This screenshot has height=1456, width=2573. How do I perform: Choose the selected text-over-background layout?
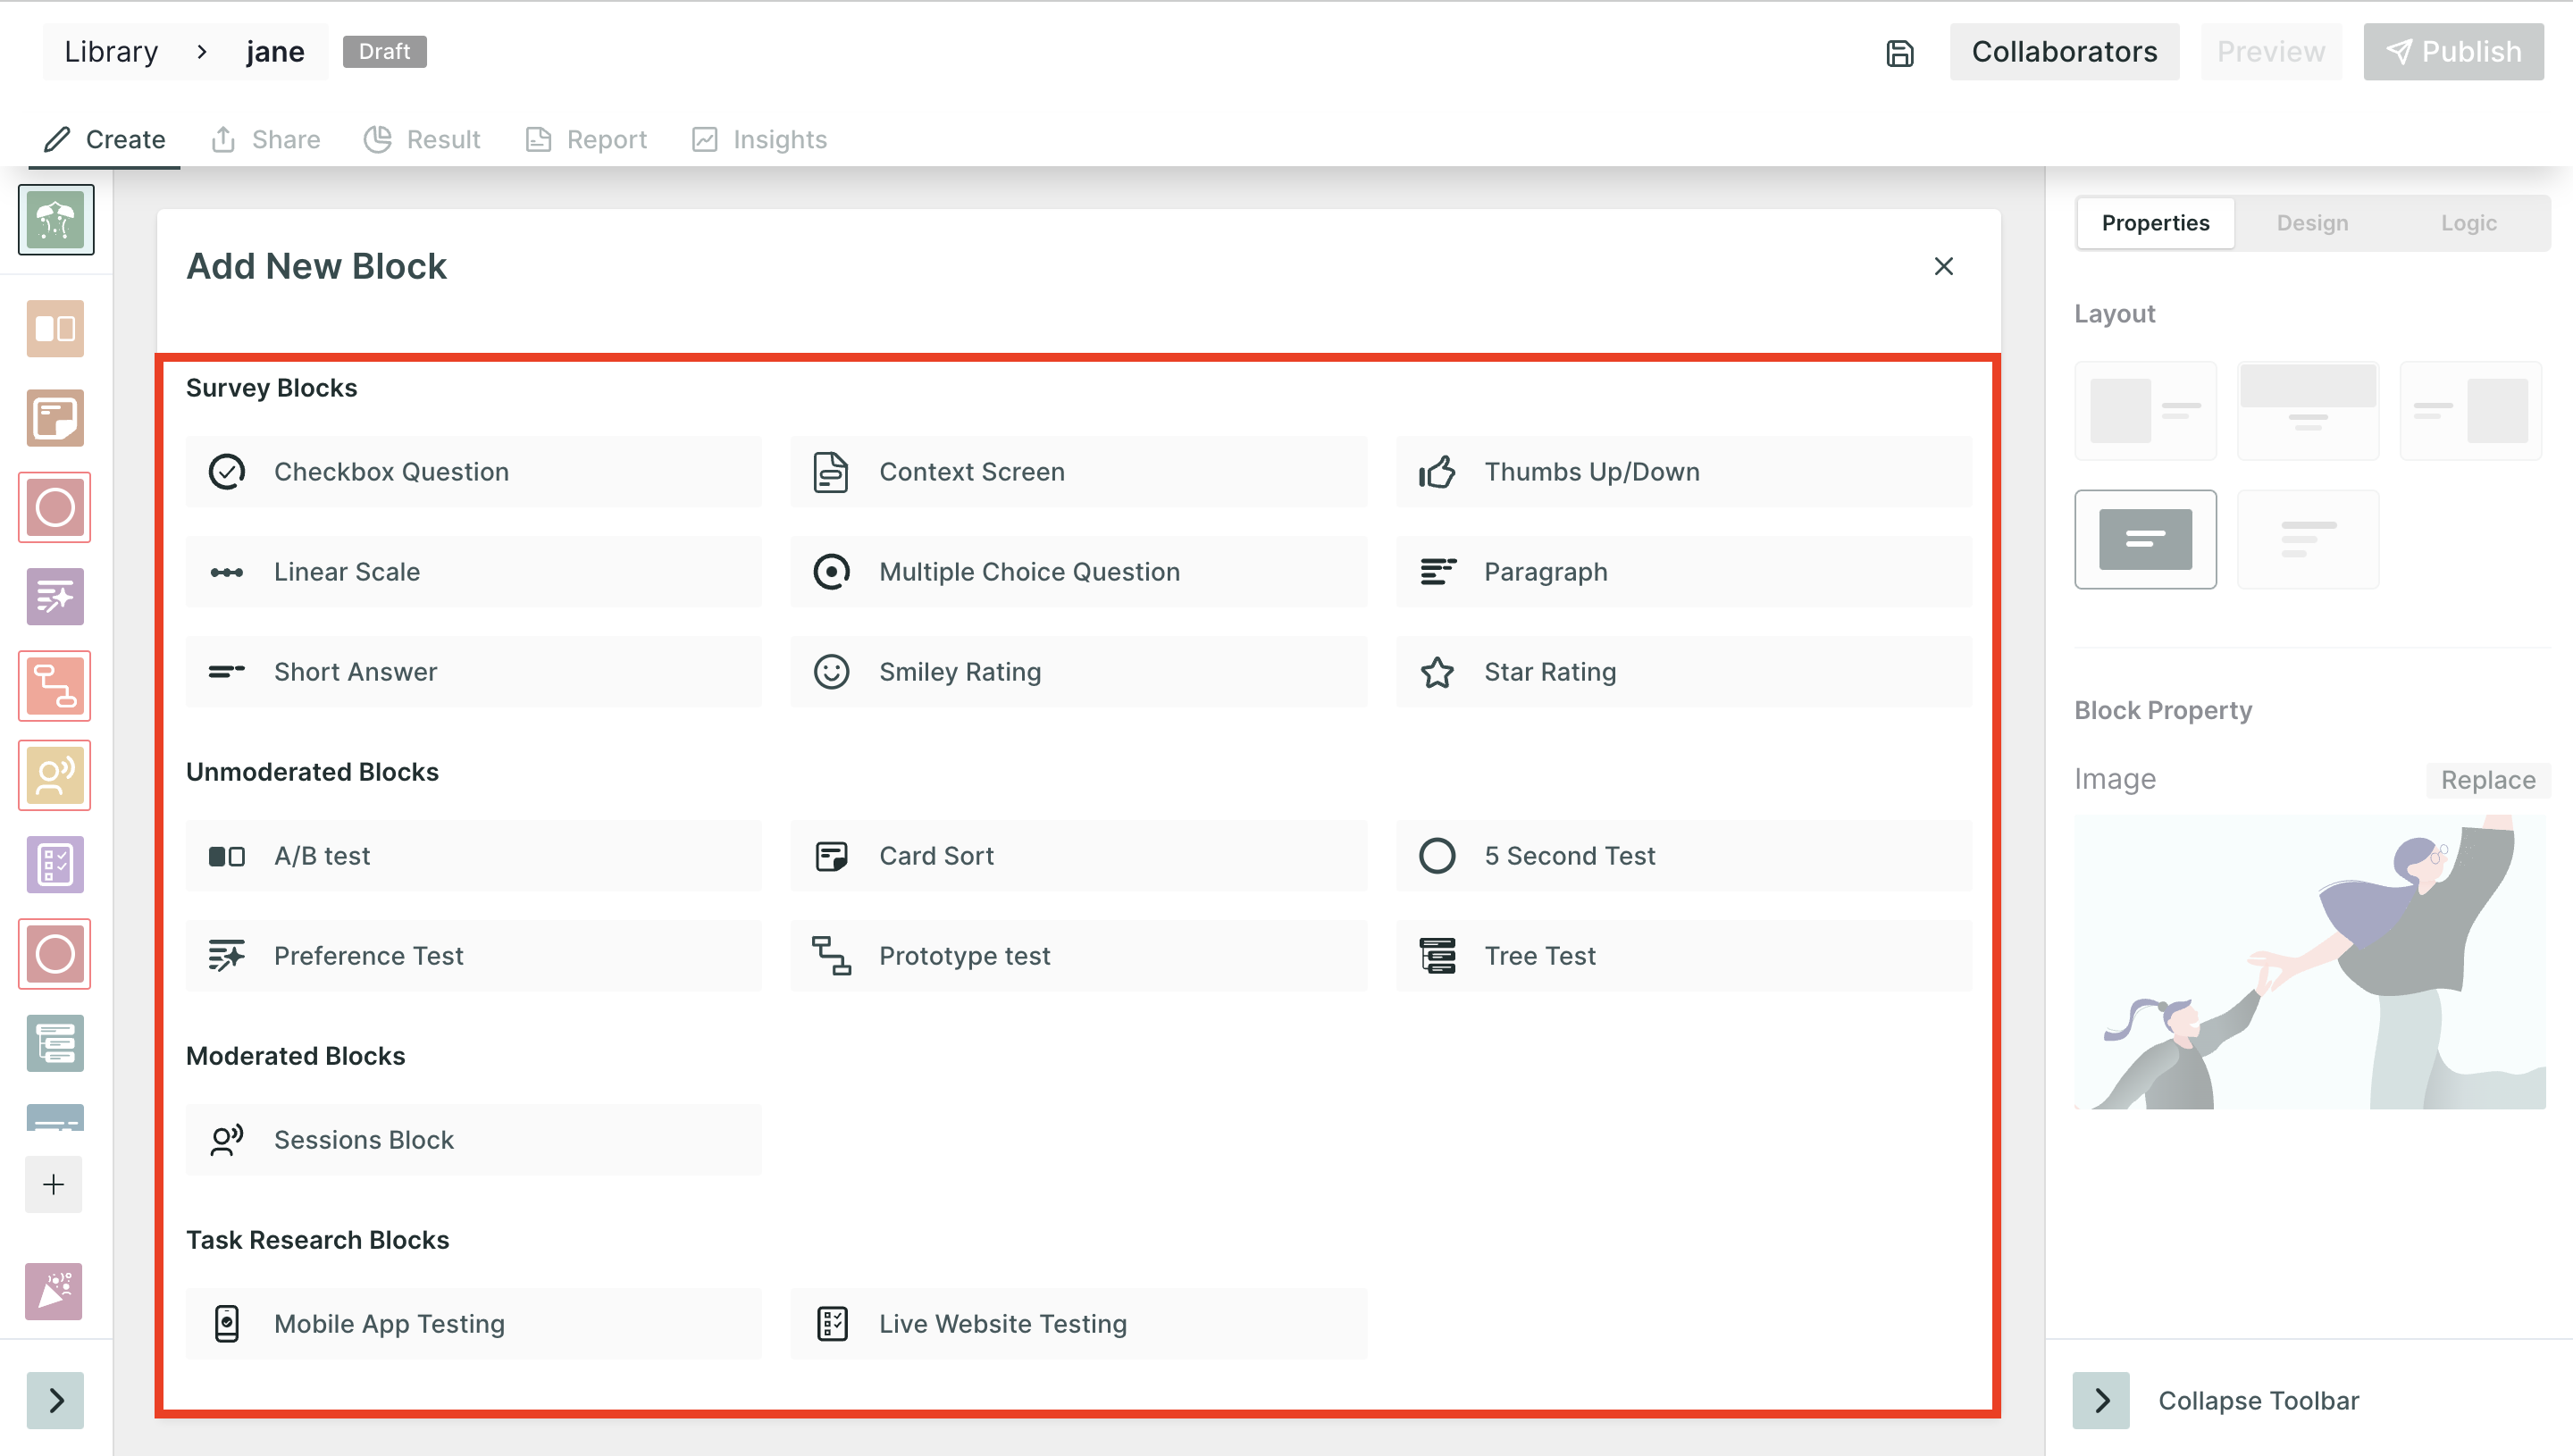tap(2145, 539)
